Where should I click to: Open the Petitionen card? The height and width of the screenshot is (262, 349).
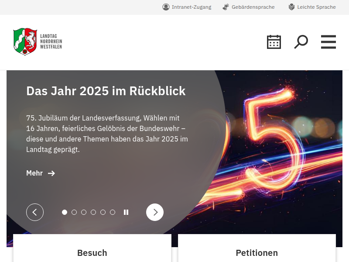(x=257, y=248)
